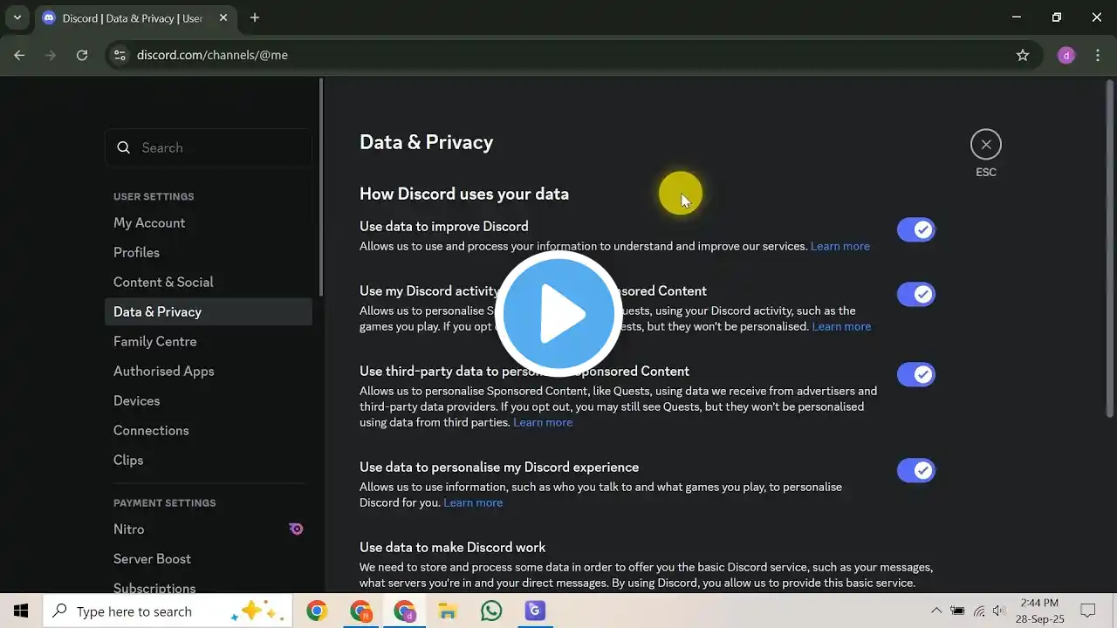This screenshot has width=1117, height=628.
Task: Reload the page using browser refresh icon
Action: tap(82, 55)
